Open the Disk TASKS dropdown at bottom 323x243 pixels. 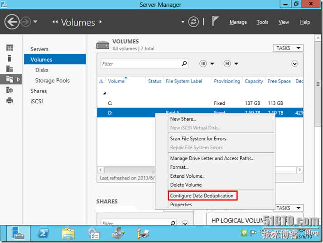288,208
